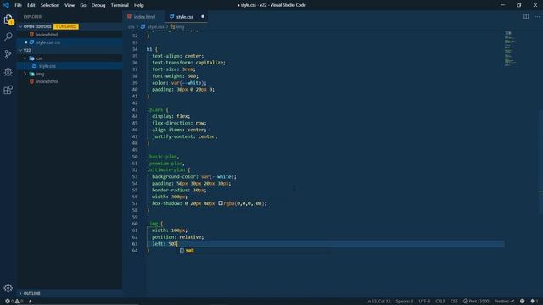Click the feedback smiley icon in status bar
The height and width of the screenshot is (305, 543).
pyautogui.click(x=523, y=302)
